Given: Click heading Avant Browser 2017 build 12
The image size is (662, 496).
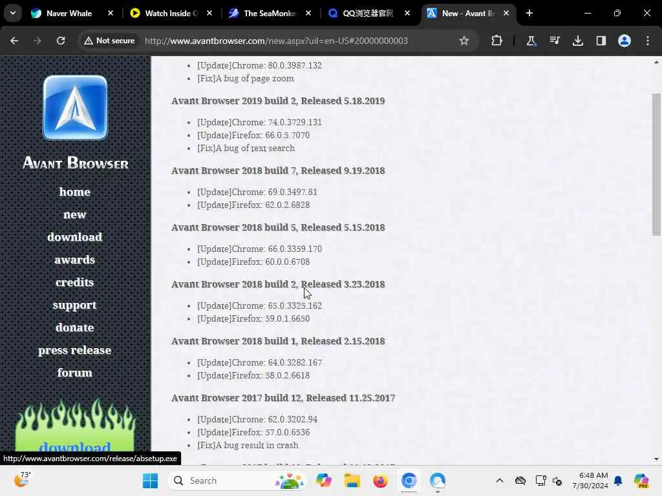Looking at the screenshot, I should 283,398.
